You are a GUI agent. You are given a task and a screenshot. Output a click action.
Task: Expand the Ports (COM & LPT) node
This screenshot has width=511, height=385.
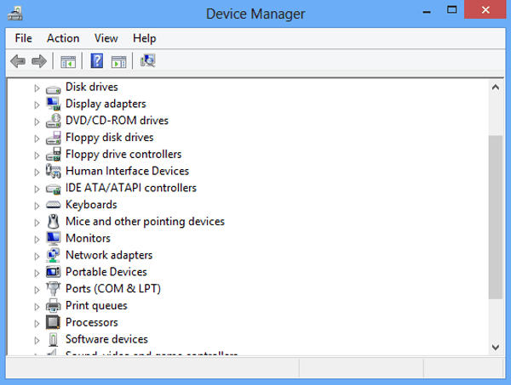37,289
